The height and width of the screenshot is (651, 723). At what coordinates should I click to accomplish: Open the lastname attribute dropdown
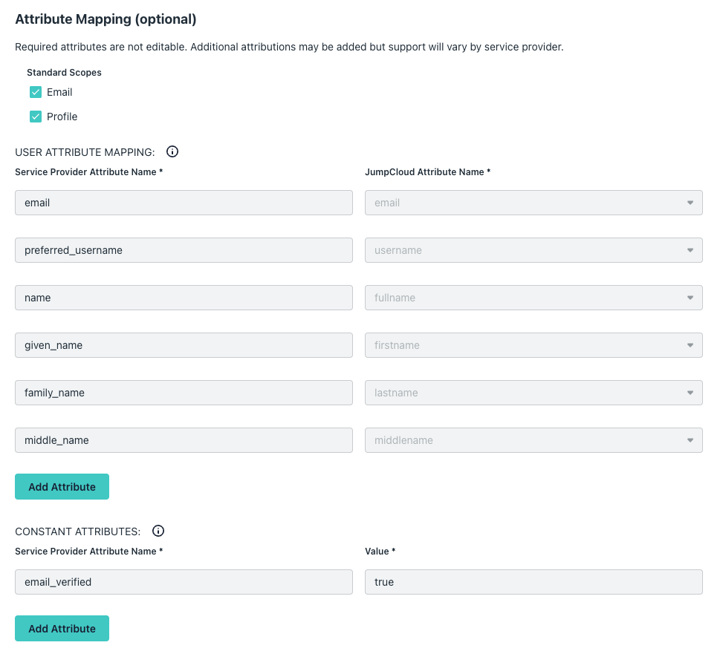[533, 393]
